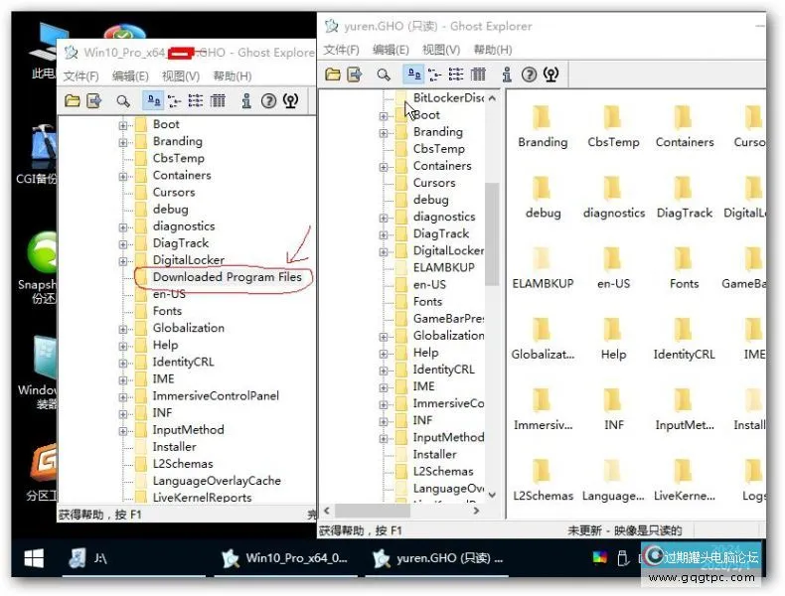Image resolution: width=785 pixels, height=596 pixels.
Task: Open Branding folder icon in right pane
Action: [542, 117]
